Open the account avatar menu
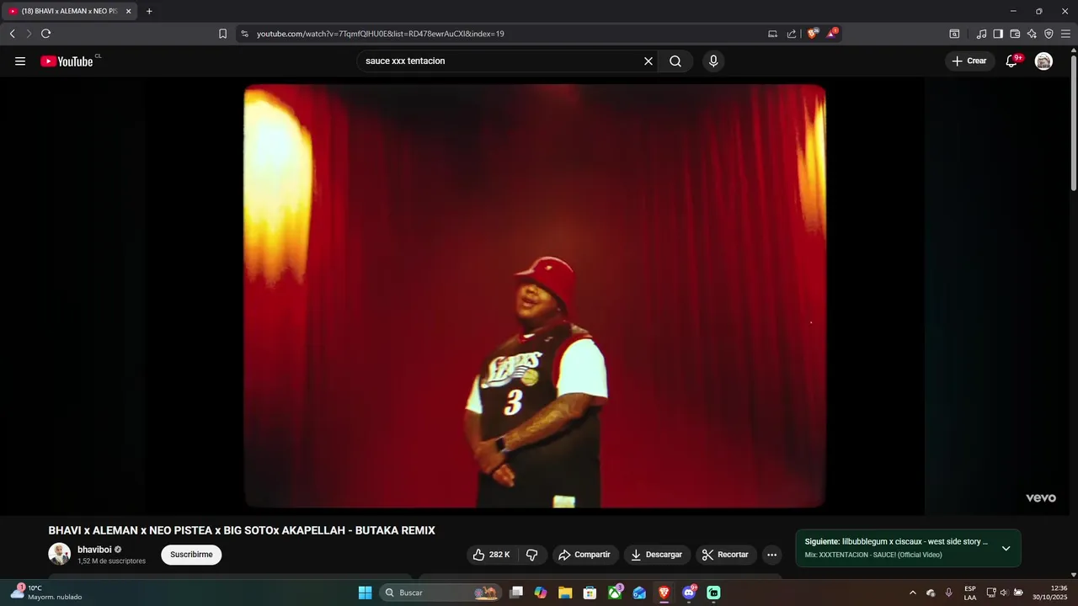The height and width of the screenshot is (606, 1078). click(1043, 61)
